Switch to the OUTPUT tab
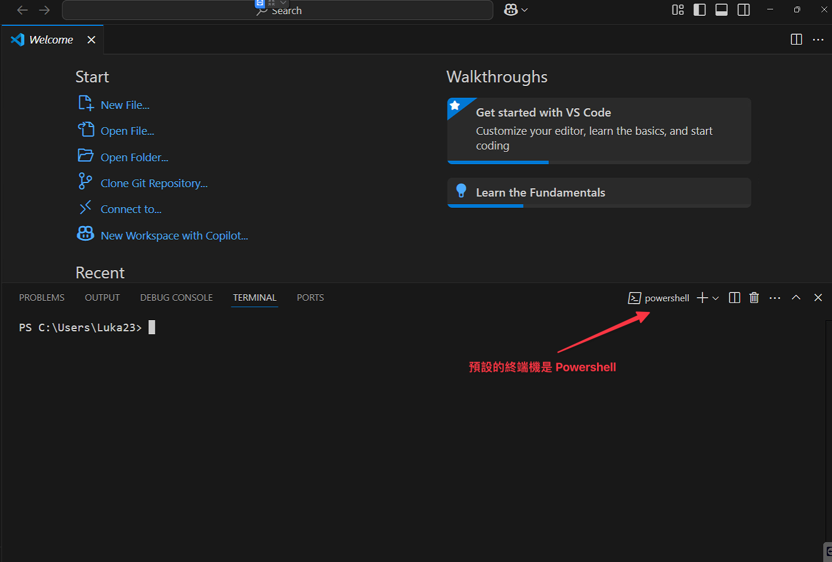Viewport: 832px width, 562px height. point(102,298)
